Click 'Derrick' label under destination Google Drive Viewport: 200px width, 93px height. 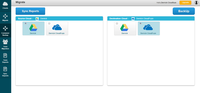[x=124, y=33]
